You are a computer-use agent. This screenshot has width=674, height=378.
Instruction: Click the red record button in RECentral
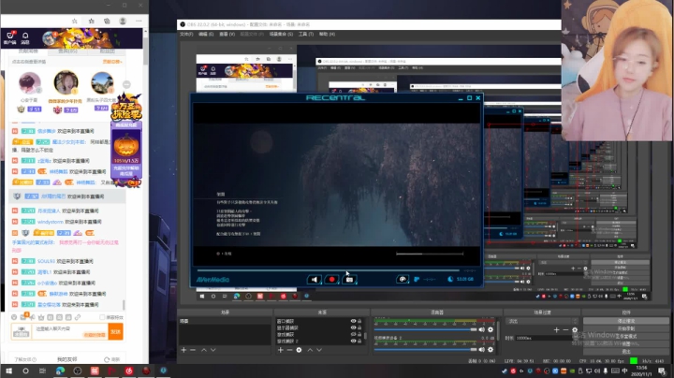(x=331, y=280)
